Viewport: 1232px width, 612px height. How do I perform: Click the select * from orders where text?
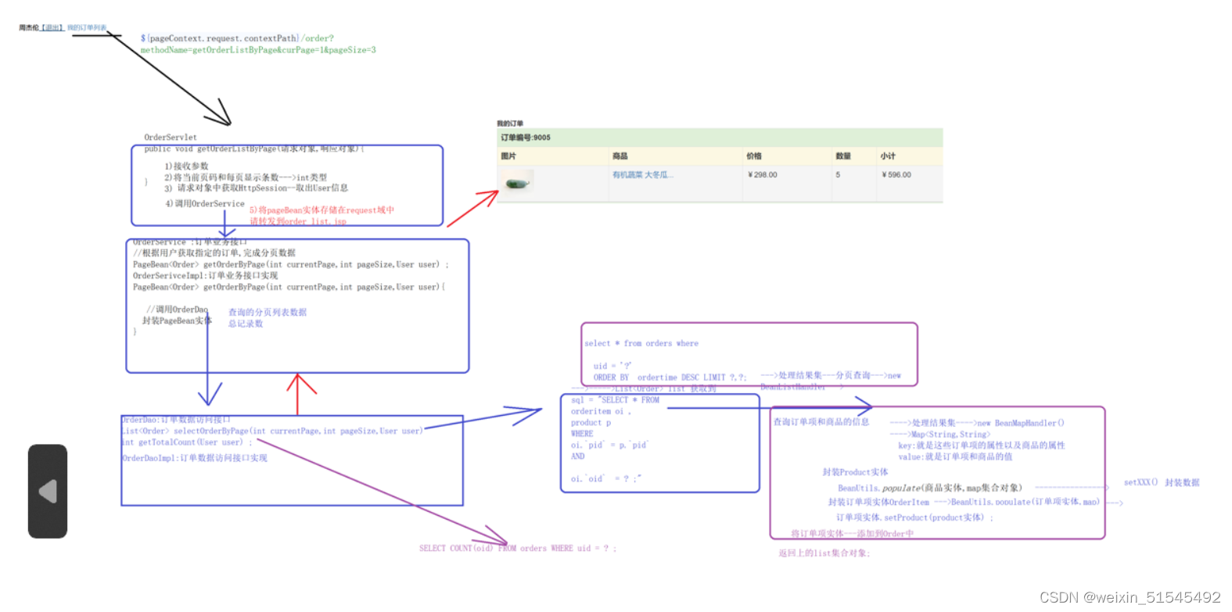tap(641, 343)
